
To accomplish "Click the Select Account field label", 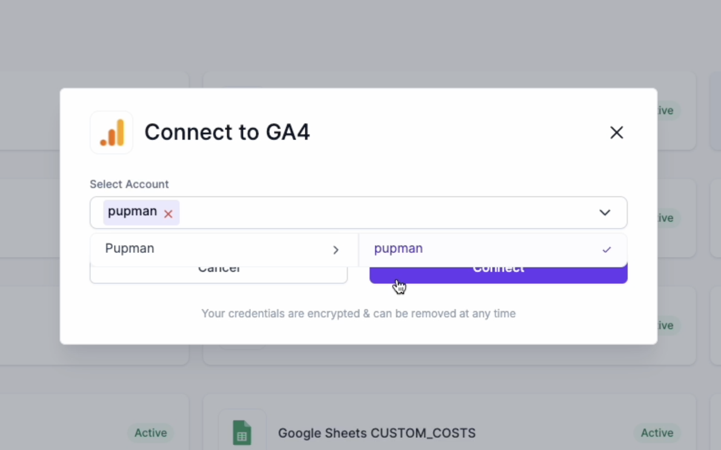I will (129, 184).
